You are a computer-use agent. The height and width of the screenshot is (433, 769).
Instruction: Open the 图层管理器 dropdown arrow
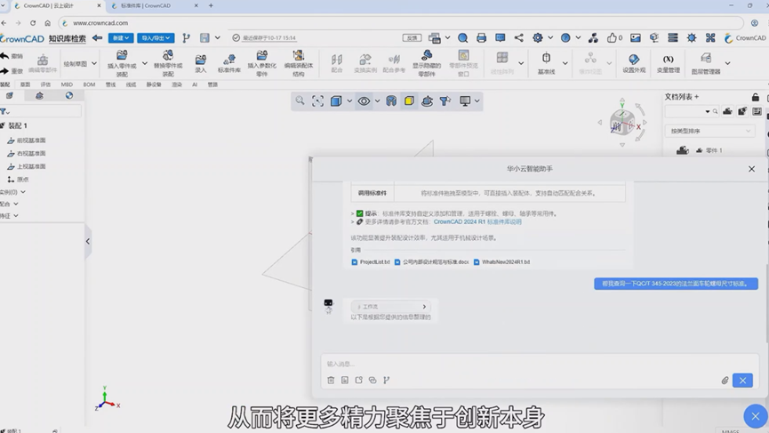pyautogui.click(x=727, y=63)
